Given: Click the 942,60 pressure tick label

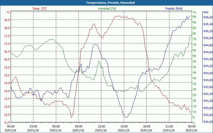Looking at the screenshot, I should point(208,122).
